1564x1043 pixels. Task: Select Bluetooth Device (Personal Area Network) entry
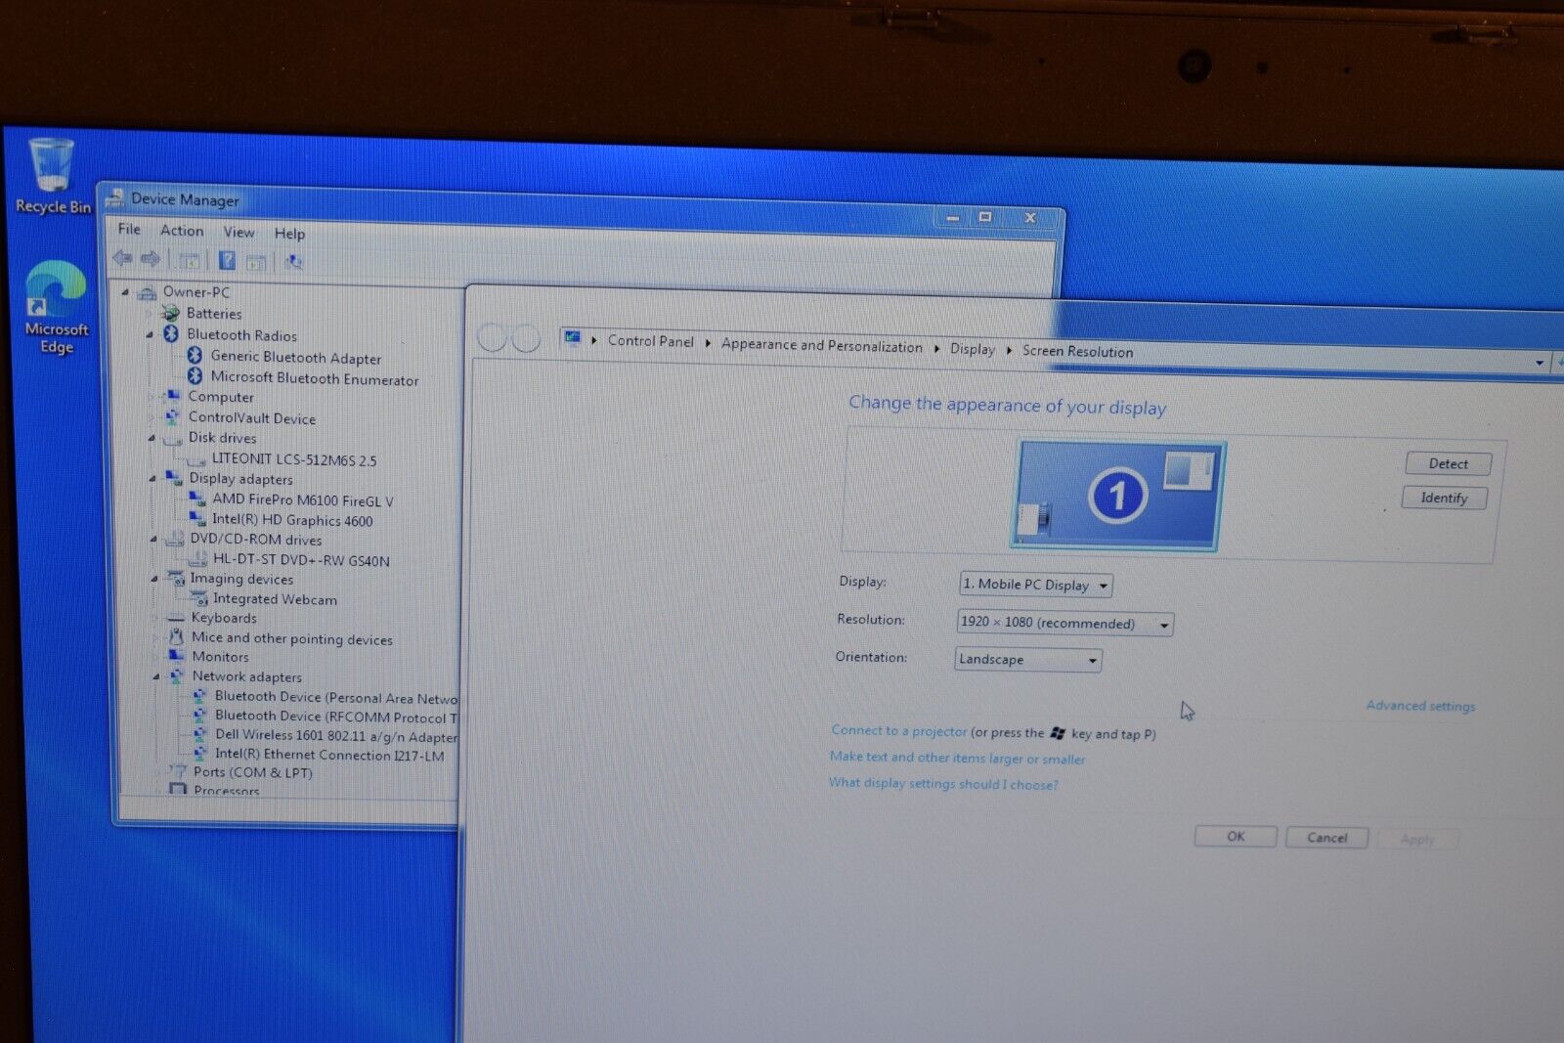click(x=335, y=698)
